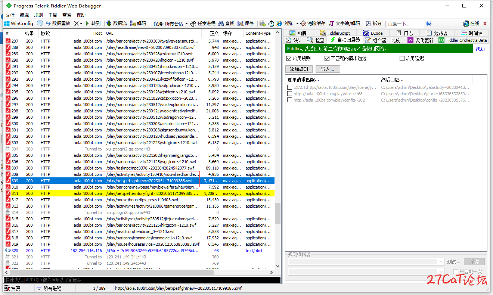Click the 添加规则 button

pos(299,69)
